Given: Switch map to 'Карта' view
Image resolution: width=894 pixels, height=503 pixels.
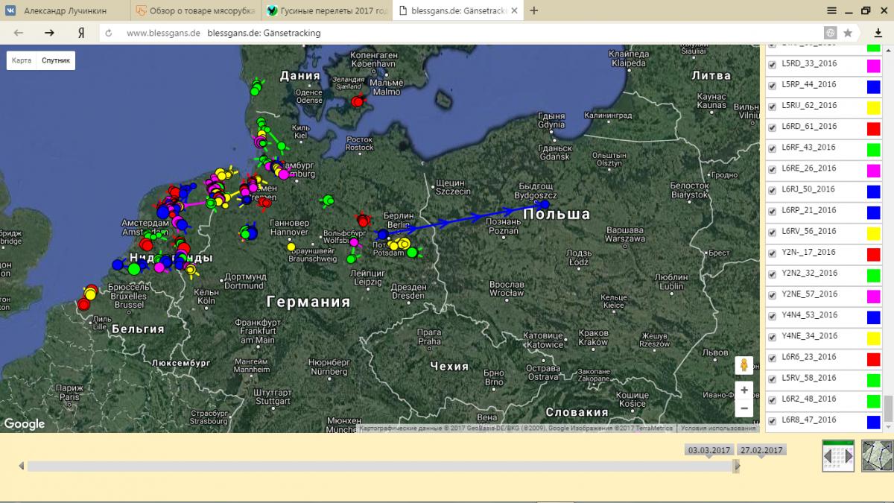Looking at the screenshot, I should 22,60.
